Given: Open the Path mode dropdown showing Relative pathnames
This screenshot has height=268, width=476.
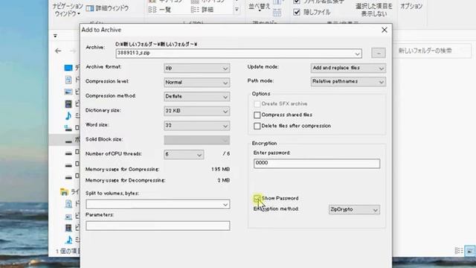Looking at the screenshot, I should (x=348, y=81).
